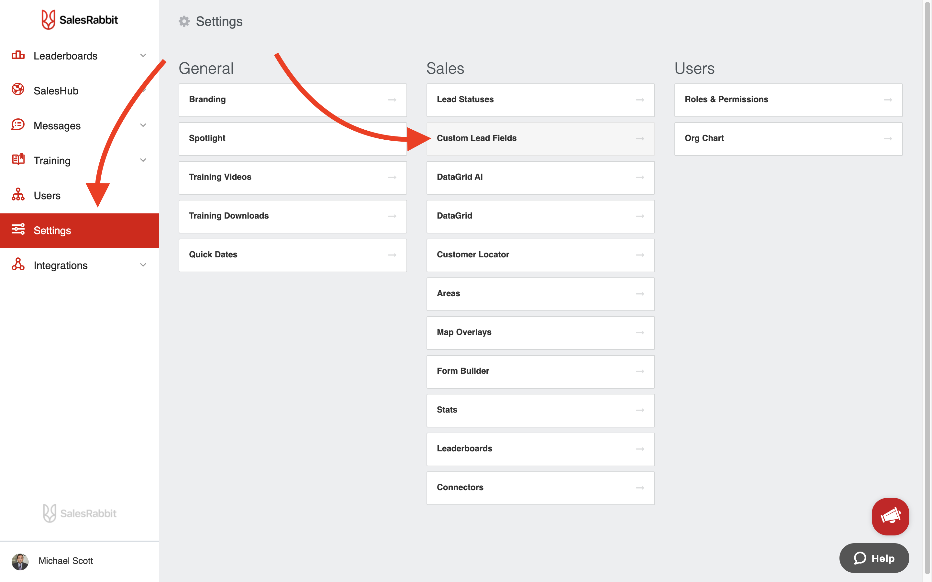Click the gear icon beside Settings title
This screenshot has width=932, height=582.
coord(184,21)
